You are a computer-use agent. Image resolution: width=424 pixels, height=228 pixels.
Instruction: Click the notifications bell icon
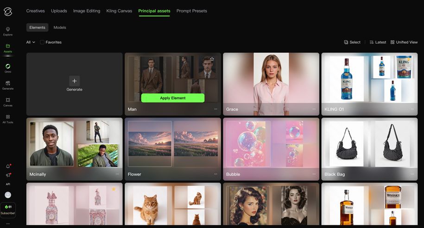click(x=8, y=166)
